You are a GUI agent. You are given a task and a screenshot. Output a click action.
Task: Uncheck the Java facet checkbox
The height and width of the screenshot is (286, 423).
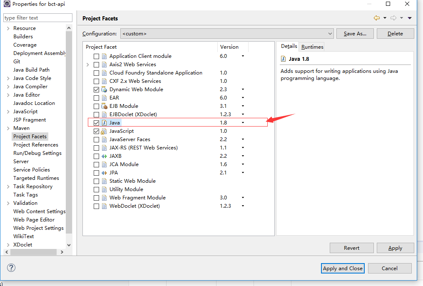click(x=96, y=123)
